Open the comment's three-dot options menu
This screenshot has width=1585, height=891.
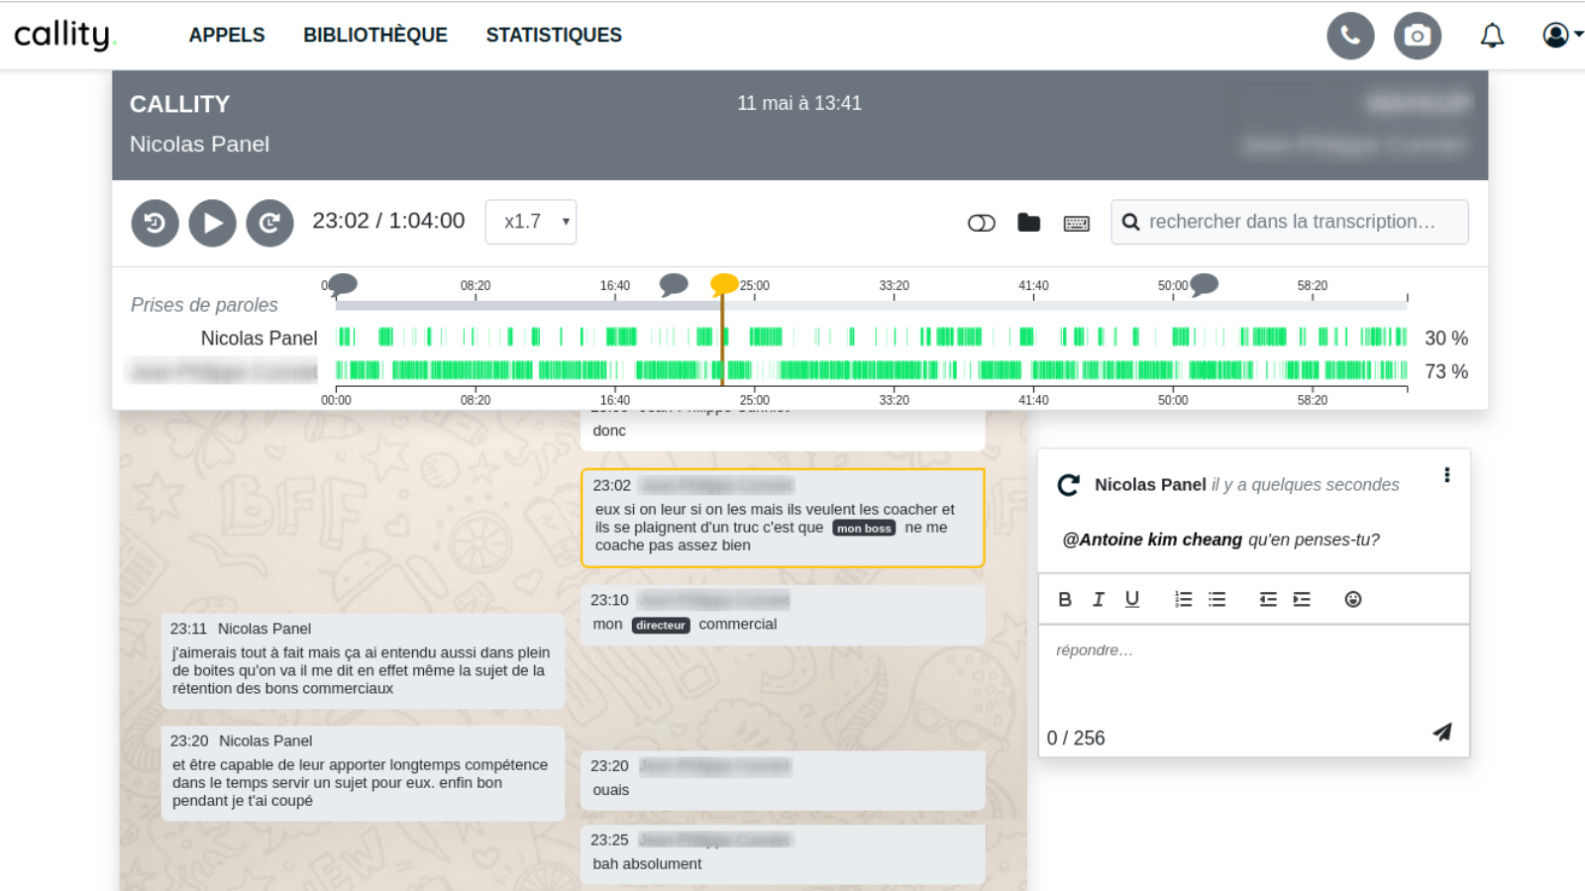(1447, 475)
